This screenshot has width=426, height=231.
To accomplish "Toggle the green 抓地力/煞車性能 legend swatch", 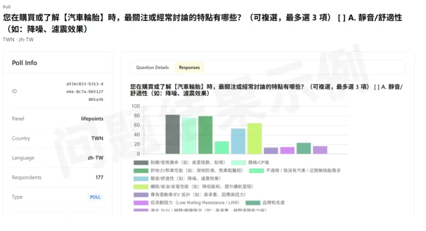I will (x=141, y=171).
